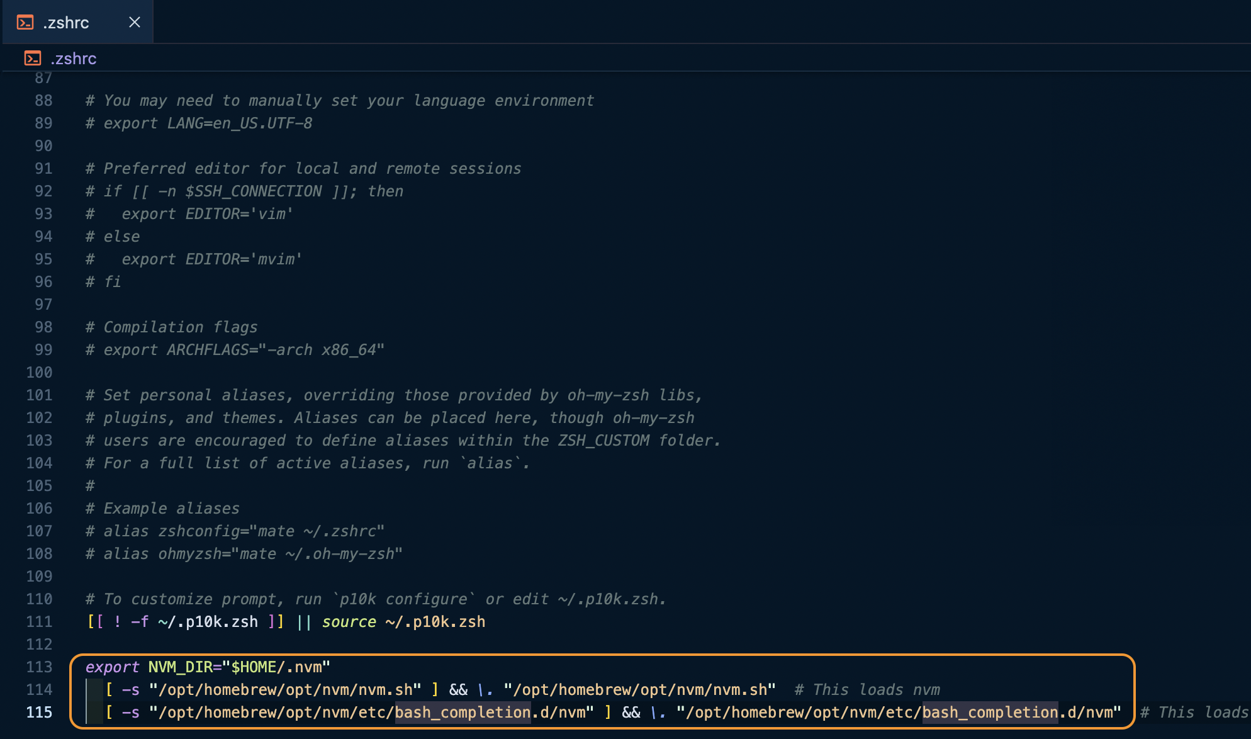This screenshot has width=1251, height=739.
Task: Click line number 100 in the gutter
Action: pyautogui.click(x=39, y=373)
